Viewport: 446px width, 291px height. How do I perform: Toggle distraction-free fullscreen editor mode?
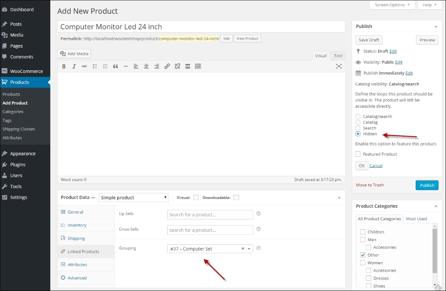pyautogui.click(x=339, y=66)
